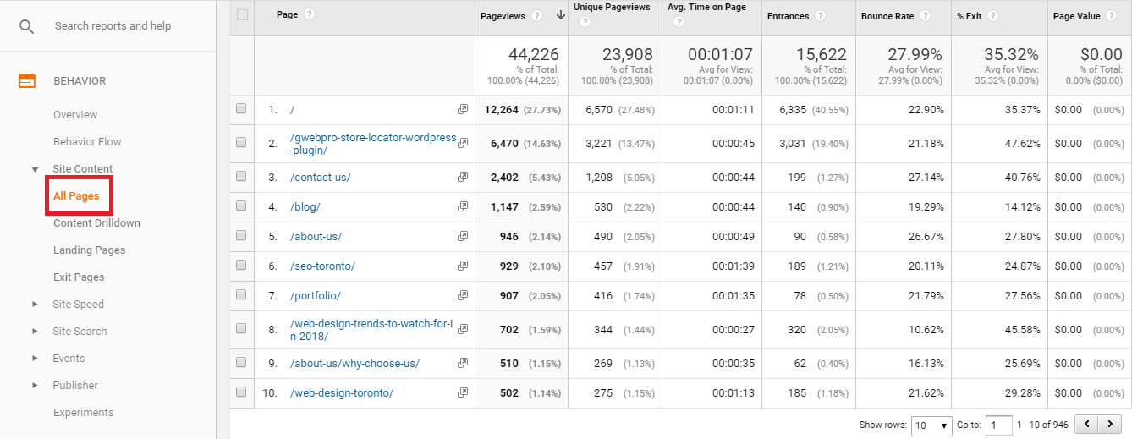1132x439 pixels.
Task: Open Exit Pages report
Action: [79, 277]
